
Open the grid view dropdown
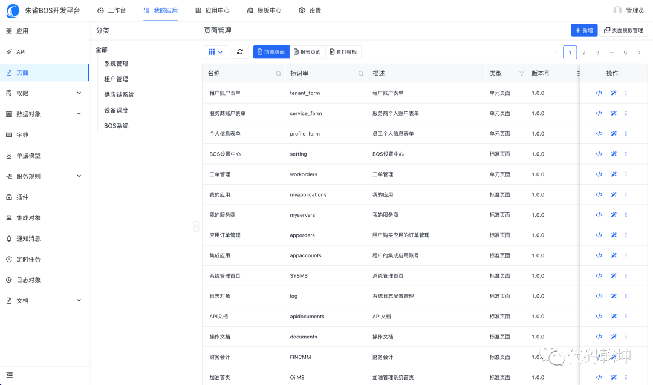pyautogui.click(x=215, y=51)
